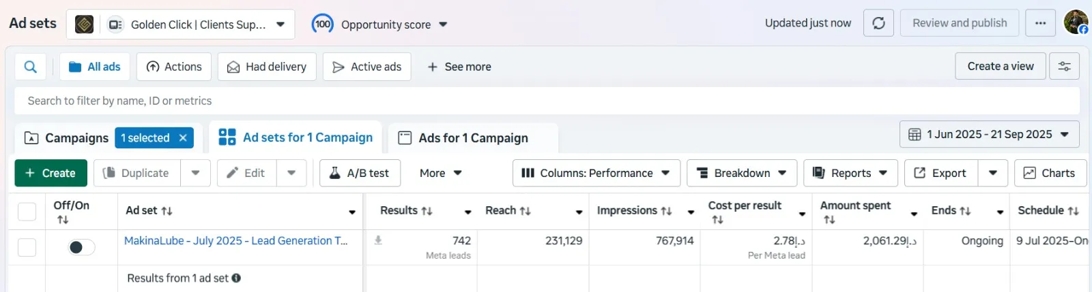Image resolution: width=1092 pixels, height=292 pixels.
Task: Switch to the Campaigns tab
Action: click(67, 137)
